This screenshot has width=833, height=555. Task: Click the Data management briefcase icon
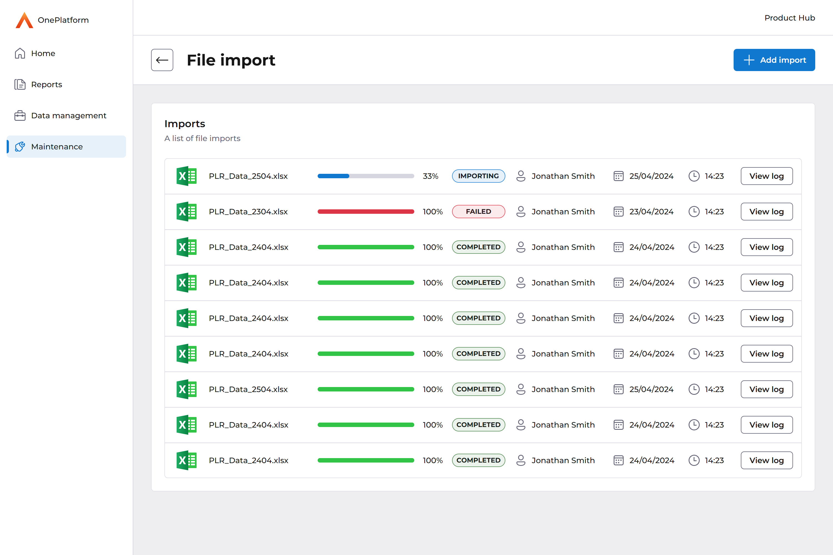[20, 116]
